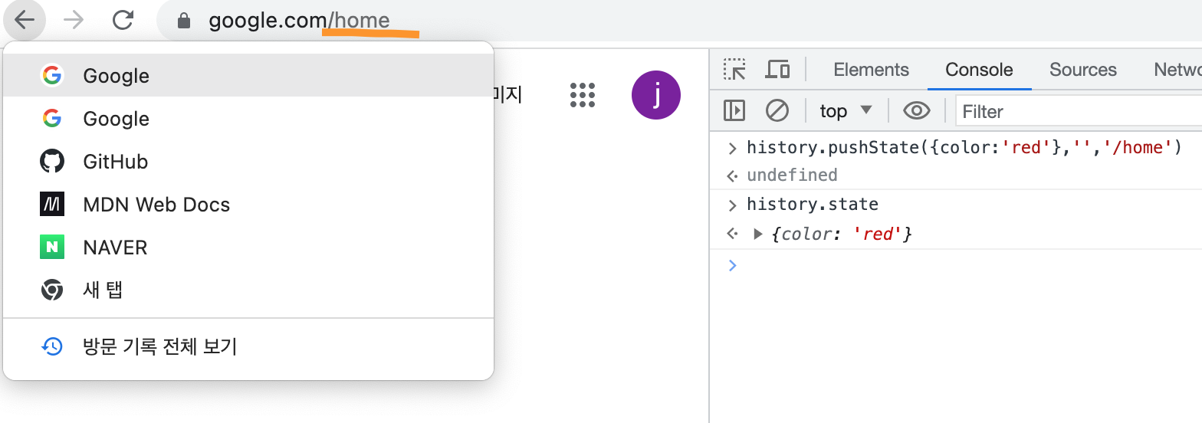Switch to the Console tab
This screenshot has height=423, width=1202.
[979, 70]
